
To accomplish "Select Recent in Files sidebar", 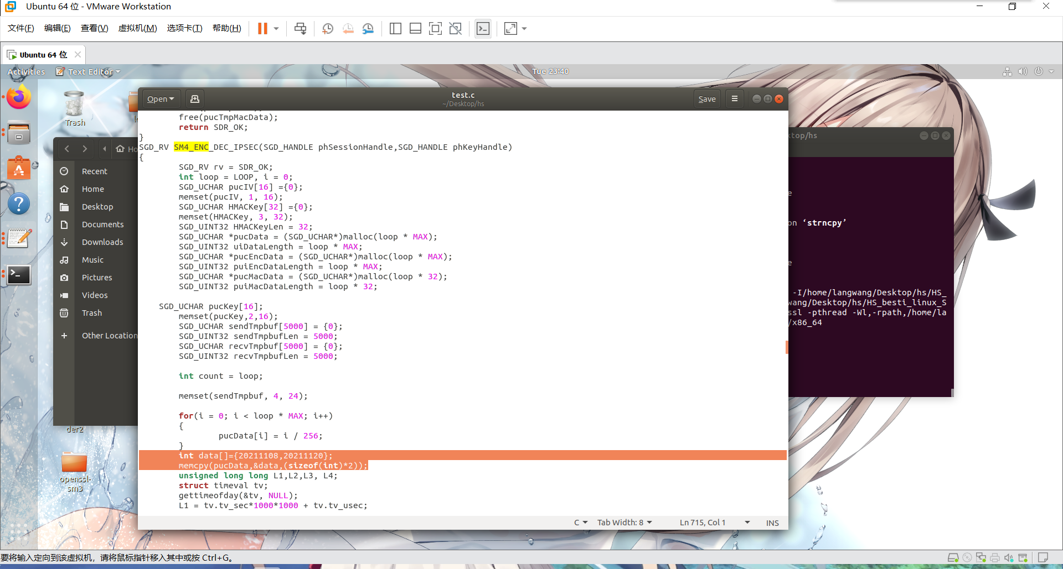I will 95,171.
